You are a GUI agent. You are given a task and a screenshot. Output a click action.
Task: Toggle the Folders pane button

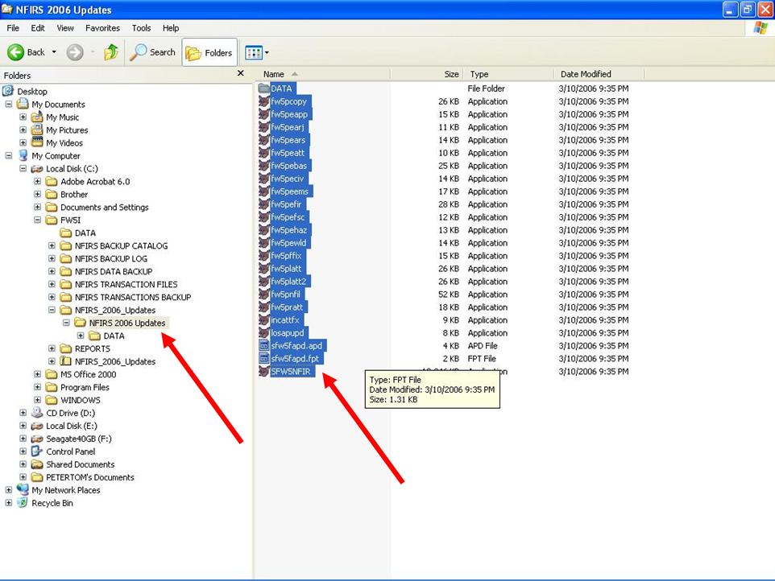tap(209, 52)
